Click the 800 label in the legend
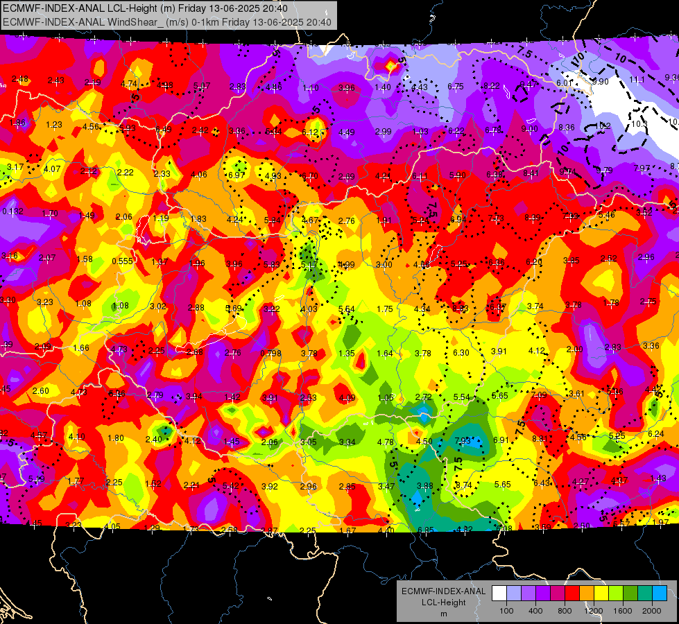 [565, 611]
